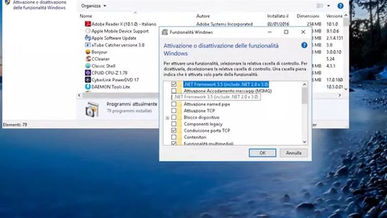The height and width of the screenshot is (218, 387).
Task: Tick the Contenitori checkbox
Action: 174,137
